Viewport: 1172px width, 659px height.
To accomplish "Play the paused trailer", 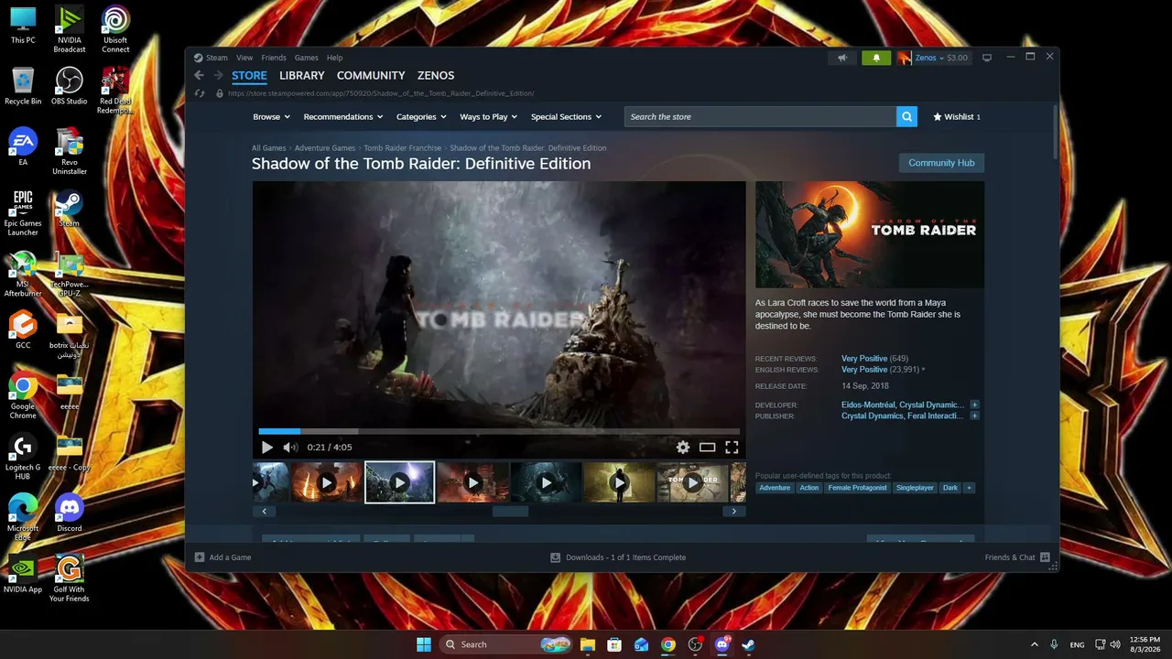I will [x=266, y=448].
